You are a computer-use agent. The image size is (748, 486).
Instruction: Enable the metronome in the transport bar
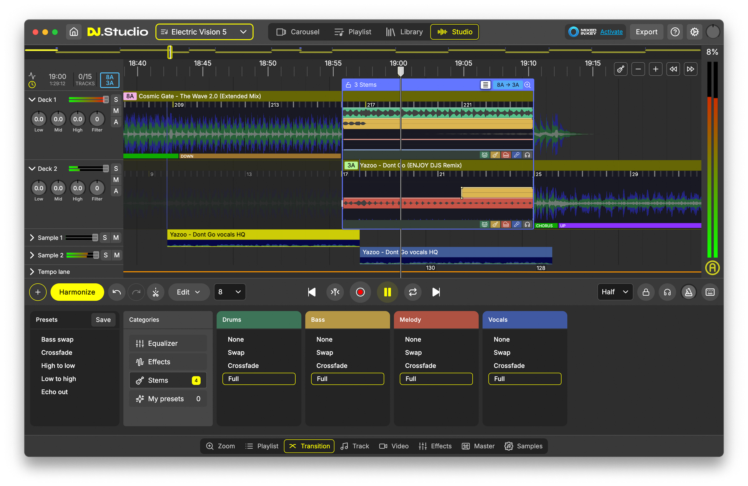click(689, 292)
